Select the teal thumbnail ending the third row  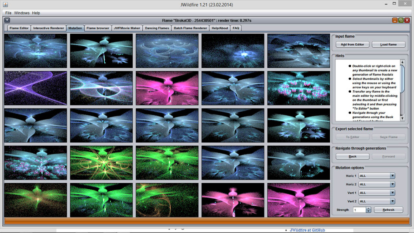[299, 125]
